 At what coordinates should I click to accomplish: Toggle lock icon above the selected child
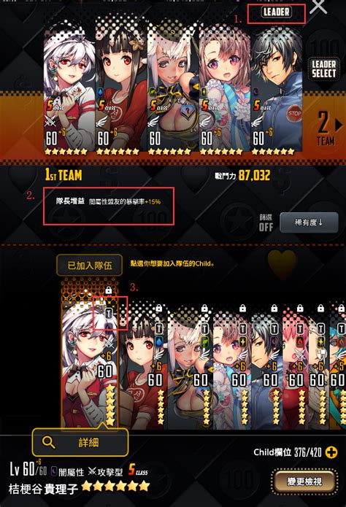pos(109,290)
